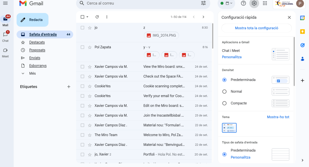Select the Normal density option
The height and width of the screenshot is (167, 309).
point(224,92)
